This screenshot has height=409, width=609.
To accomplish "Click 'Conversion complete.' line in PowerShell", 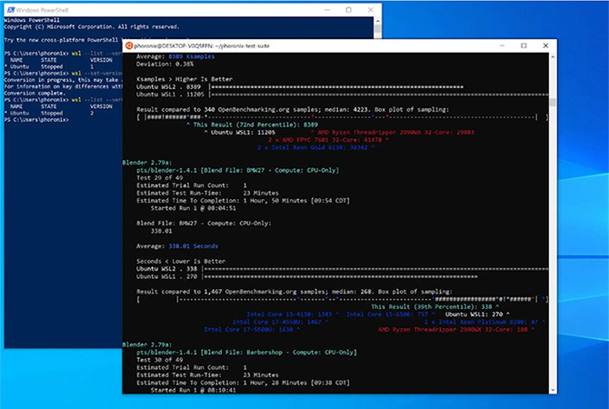I will 35,94.
